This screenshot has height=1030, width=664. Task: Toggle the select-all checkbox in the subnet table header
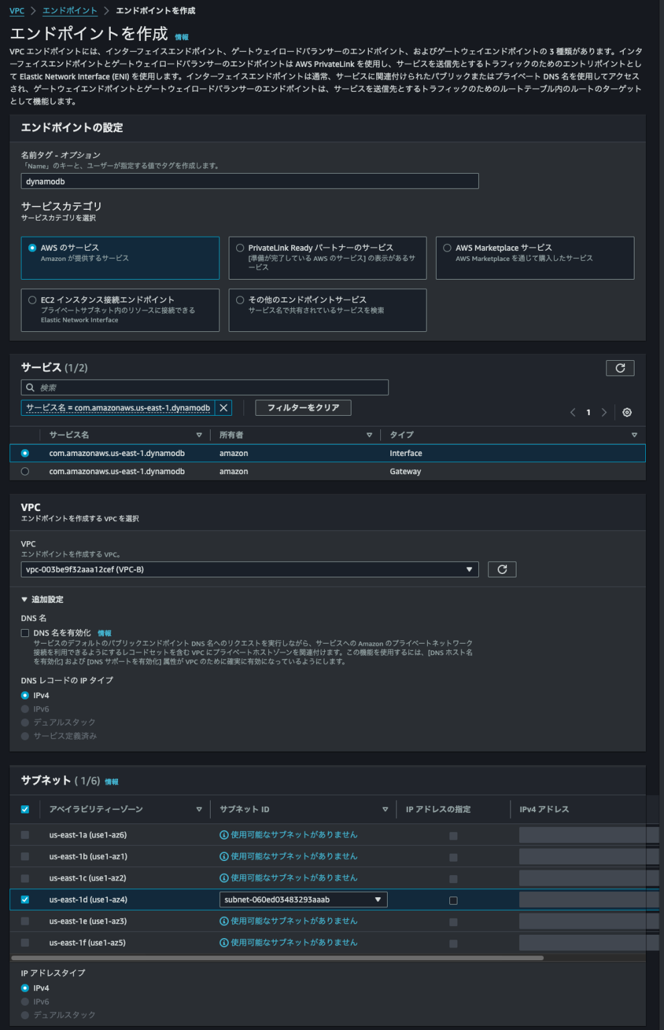click(25, 809)
